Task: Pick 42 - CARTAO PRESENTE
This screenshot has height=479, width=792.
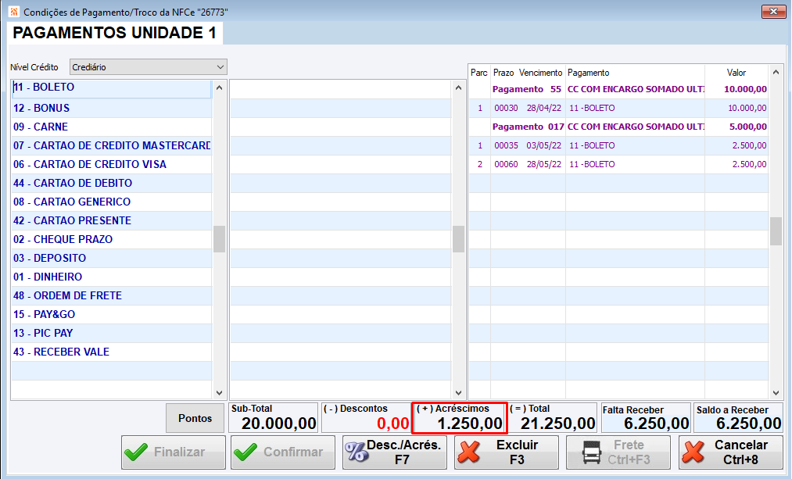Action: pos(111,220)
